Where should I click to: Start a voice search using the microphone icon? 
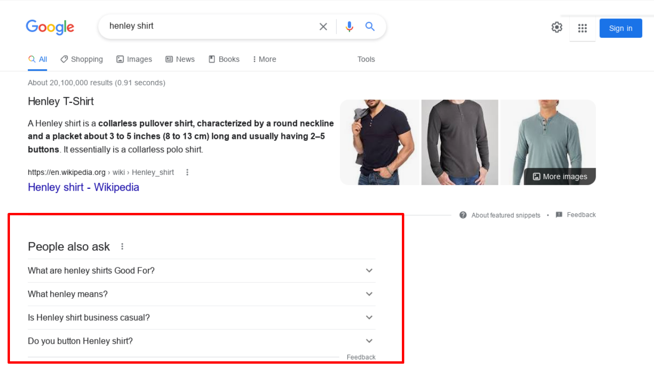[x=349, y=27]
